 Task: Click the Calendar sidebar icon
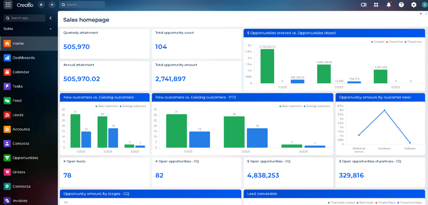click(7, 72)
